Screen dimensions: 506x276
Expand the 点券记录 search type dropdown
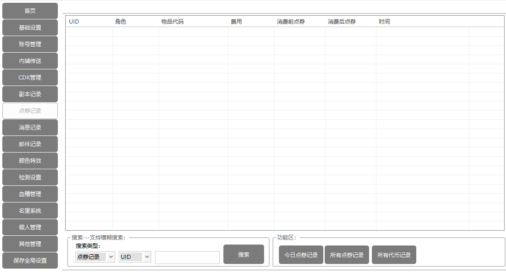tap(95, 257)
